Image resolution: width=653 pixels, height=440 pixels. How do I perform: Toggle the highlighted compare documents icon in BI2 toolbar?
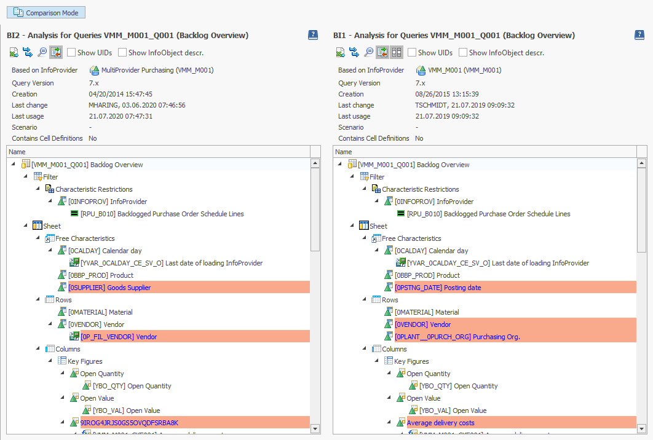[x=56, y=52]
